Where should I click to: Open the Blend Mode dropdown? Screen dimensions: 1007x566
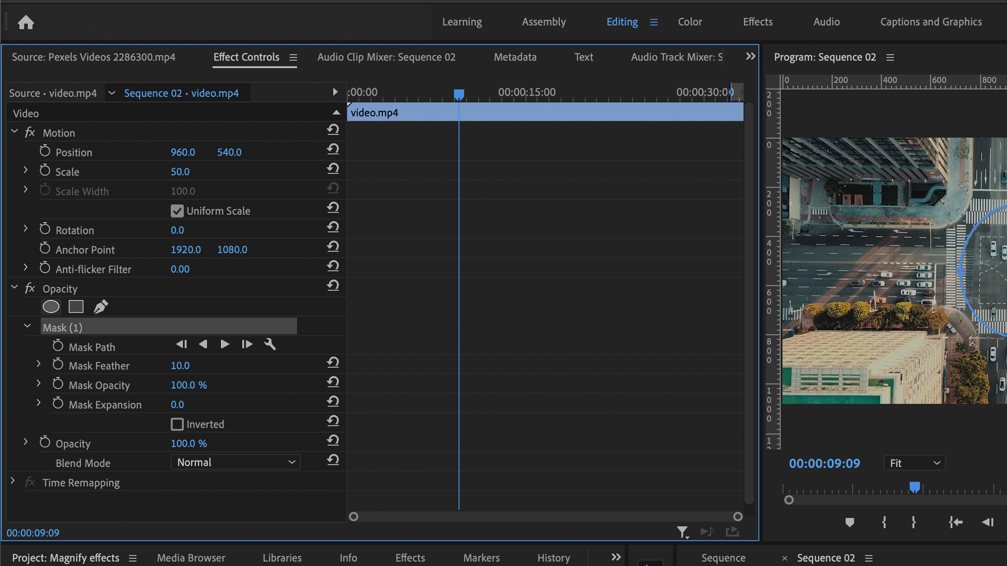(235, 462)
